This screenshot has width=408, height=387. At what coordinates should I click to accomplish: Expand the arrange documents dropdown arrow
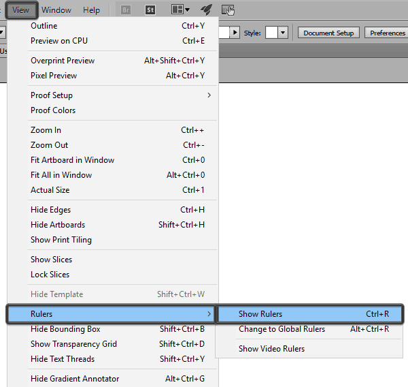tap(188, 10)
